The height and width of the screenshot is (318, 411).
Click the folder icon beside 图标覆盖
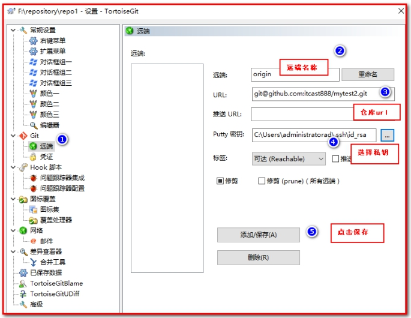(23, 199)
